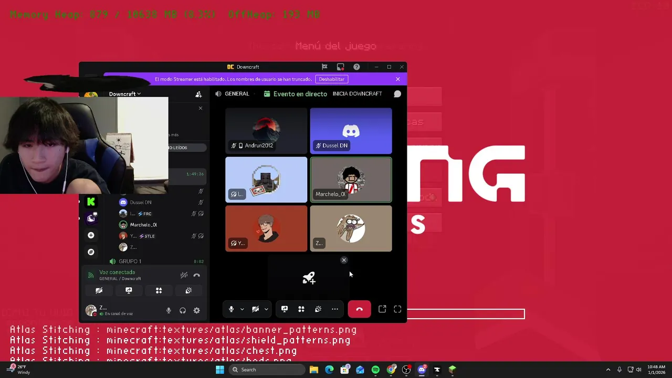Toggle microphone in user panel
The image size is (672, 378).
coord(169,310)
